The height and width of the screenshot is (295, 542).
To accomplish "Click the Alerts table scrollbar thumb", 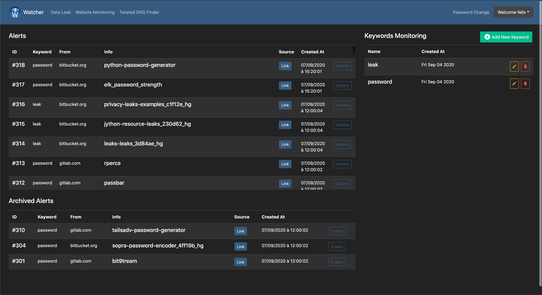I will point(354,49).
